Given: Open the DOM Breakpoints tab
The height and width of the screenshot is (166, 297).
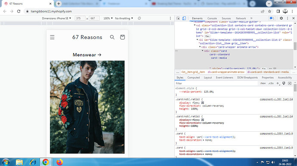Looking at the screenshot, I should click(247, 78).
